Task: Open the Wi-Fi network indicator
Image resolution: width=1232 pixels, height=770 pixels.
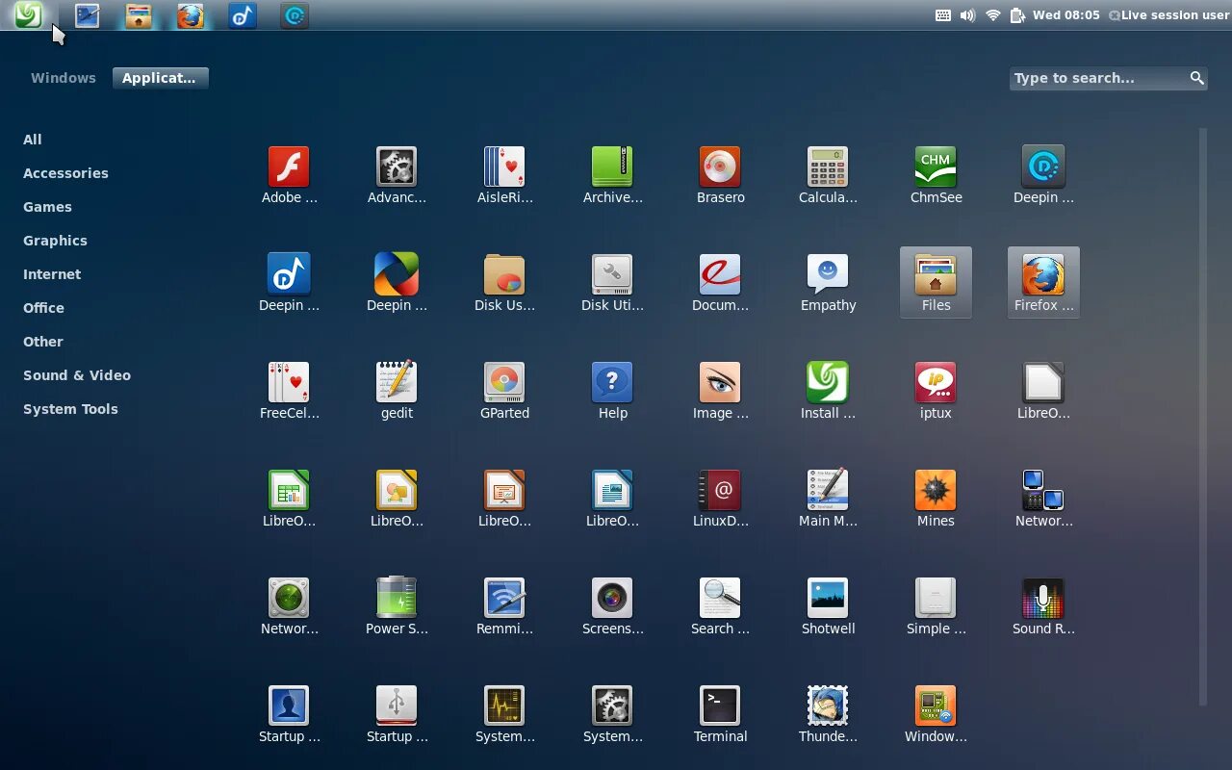Action: coord(993,15)
